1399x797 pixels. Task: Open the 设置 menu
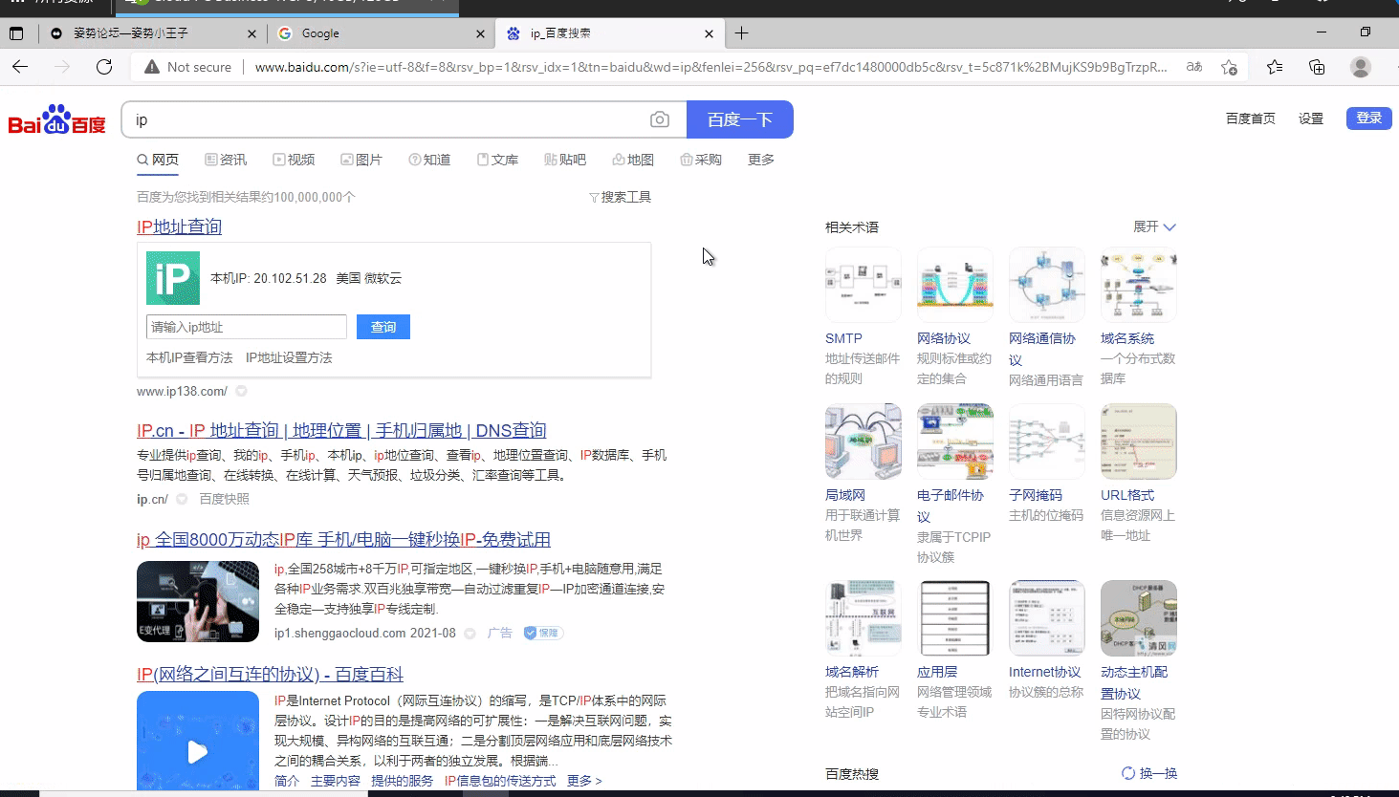tap(1310, 118)
